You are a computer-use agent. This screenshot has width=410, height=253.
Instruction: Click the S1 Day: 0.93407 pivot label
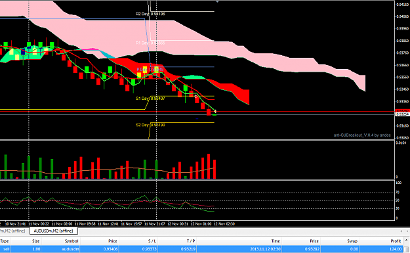pos(150,99)
